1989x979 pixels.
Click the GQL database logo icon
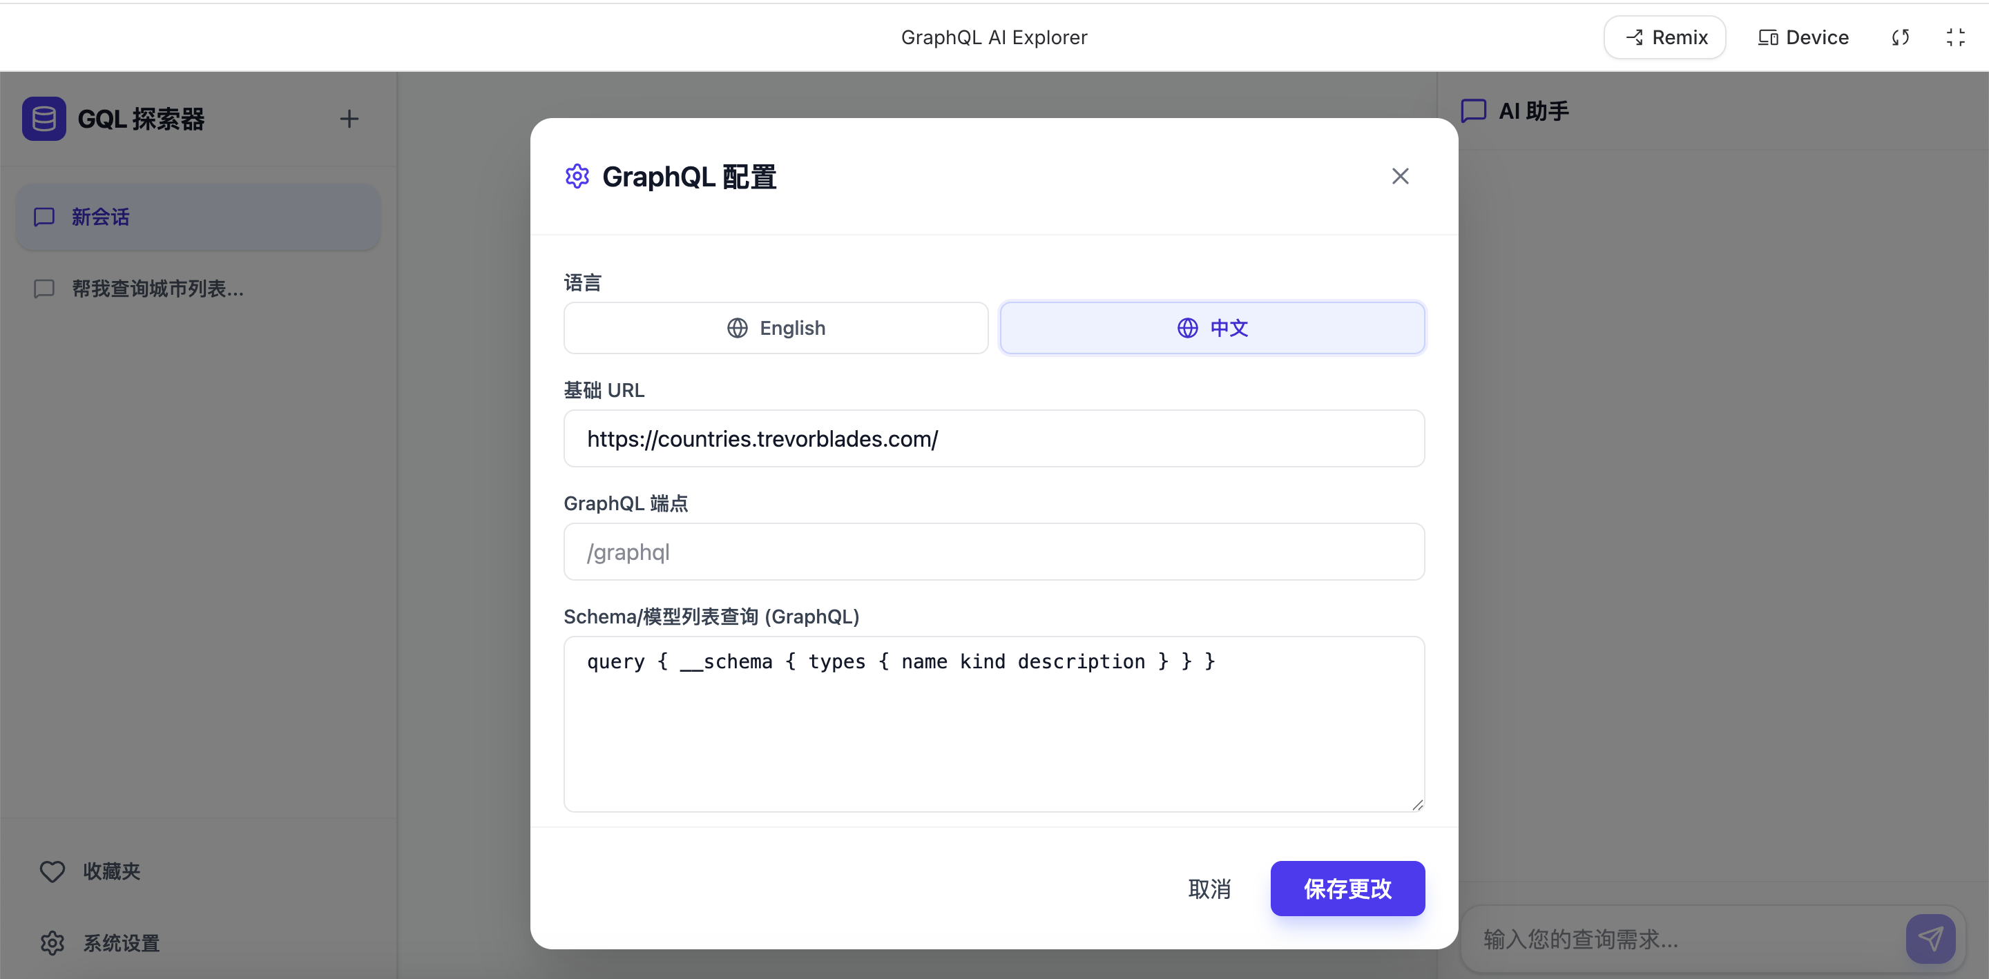pos(44,119)
